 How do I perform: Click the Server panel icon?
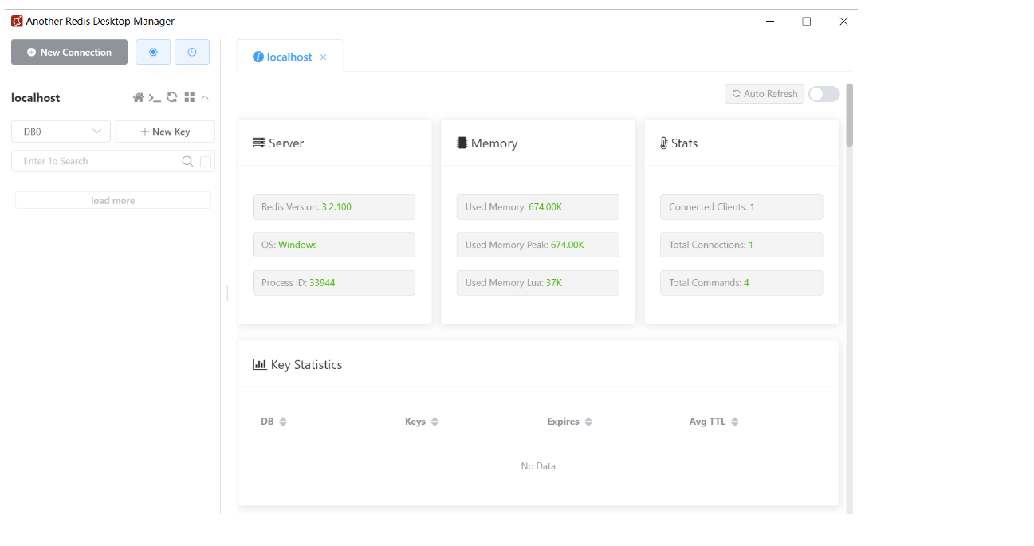point(259,143)
